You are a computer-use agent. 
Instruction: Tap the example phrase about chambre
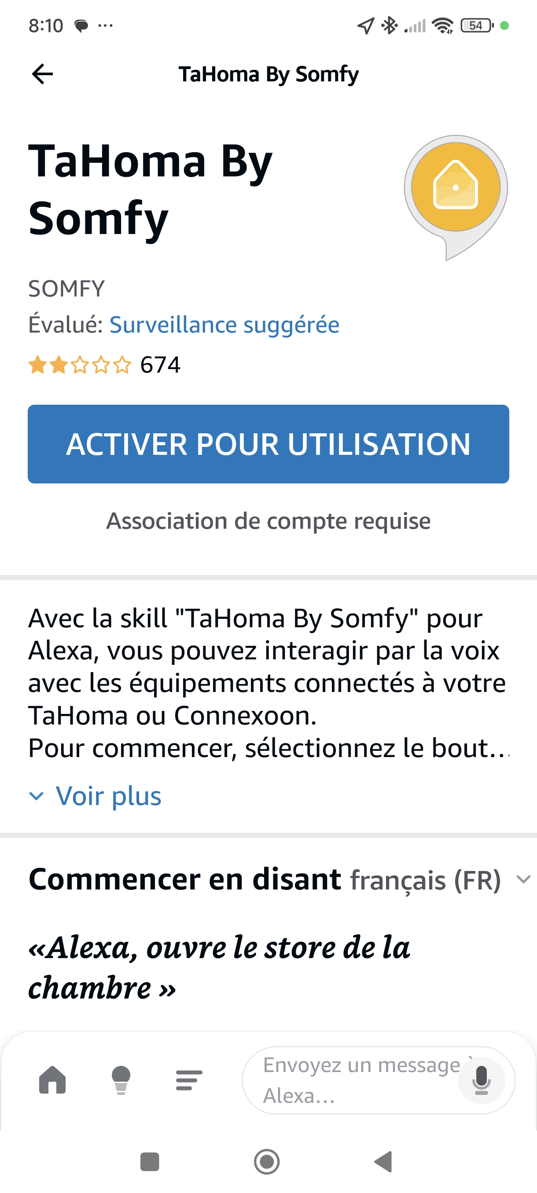[219, 967]
